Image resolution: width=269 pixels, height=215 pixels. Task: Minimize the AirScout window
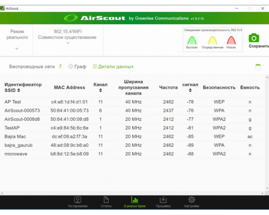coord(237,8)
